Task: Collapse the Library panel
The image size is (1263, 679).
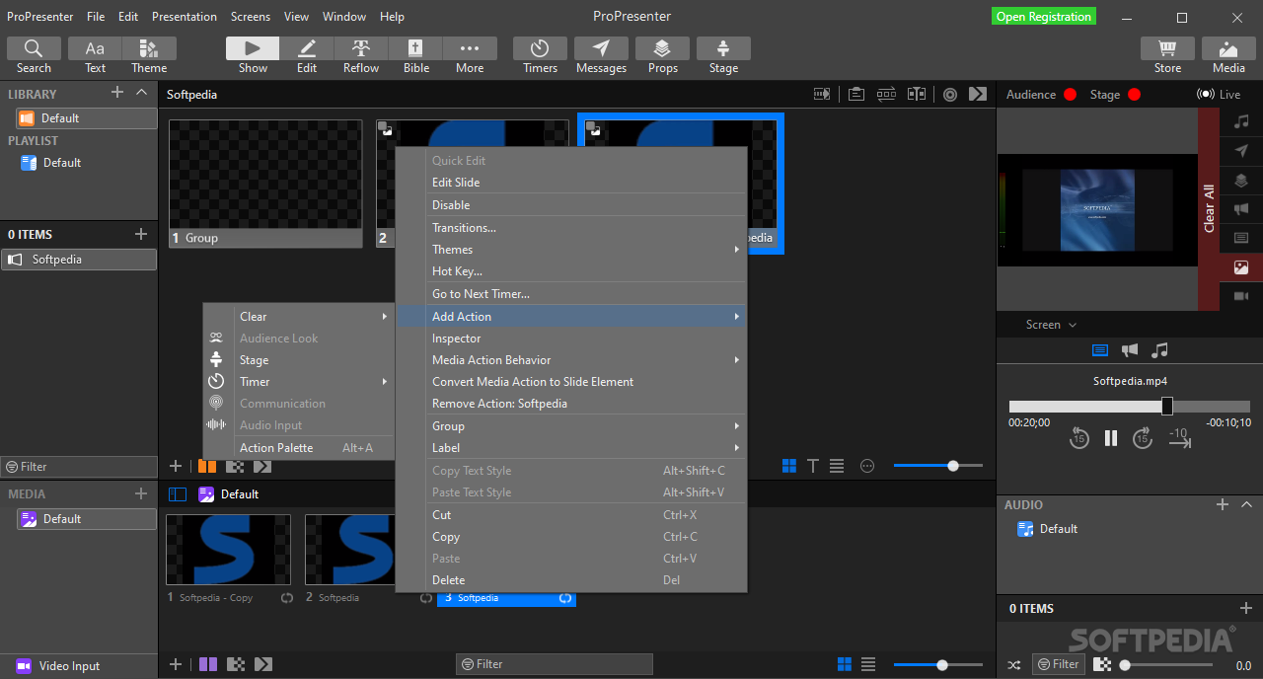Action: click(x=140, y=93)
